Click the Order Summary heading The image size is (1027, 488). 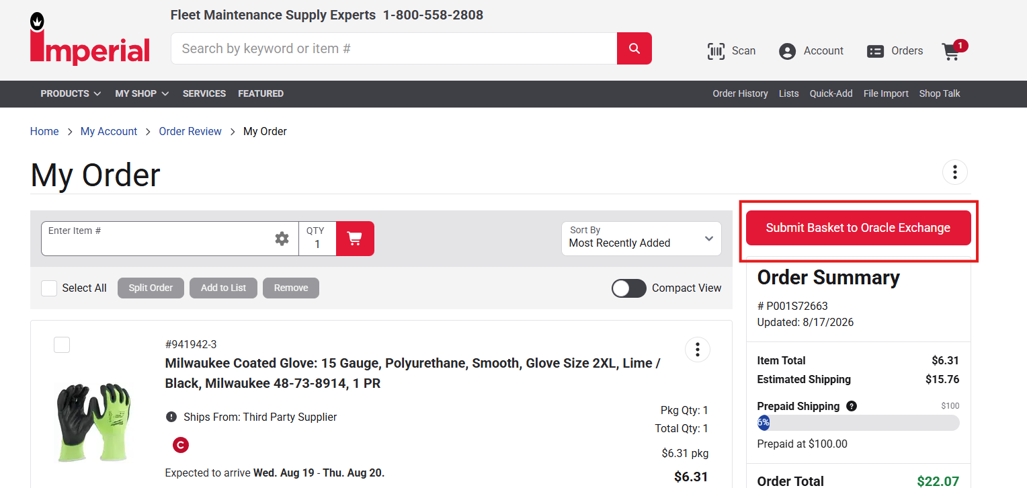click(x=829, y=278)
